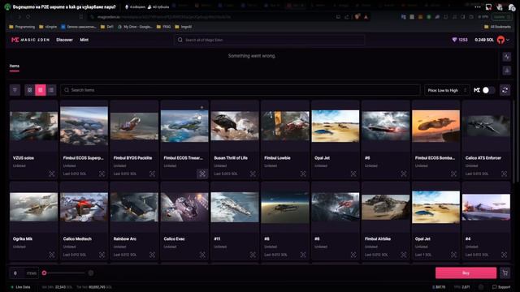Click the pink Buy button

466,273
